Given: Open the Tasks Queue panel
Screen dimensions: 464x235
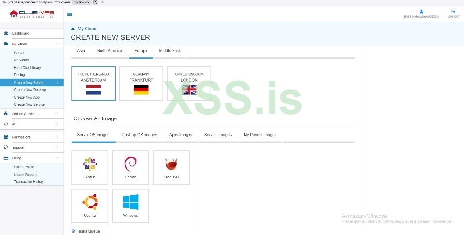Looking at the screenshot, I should [87, 231].
